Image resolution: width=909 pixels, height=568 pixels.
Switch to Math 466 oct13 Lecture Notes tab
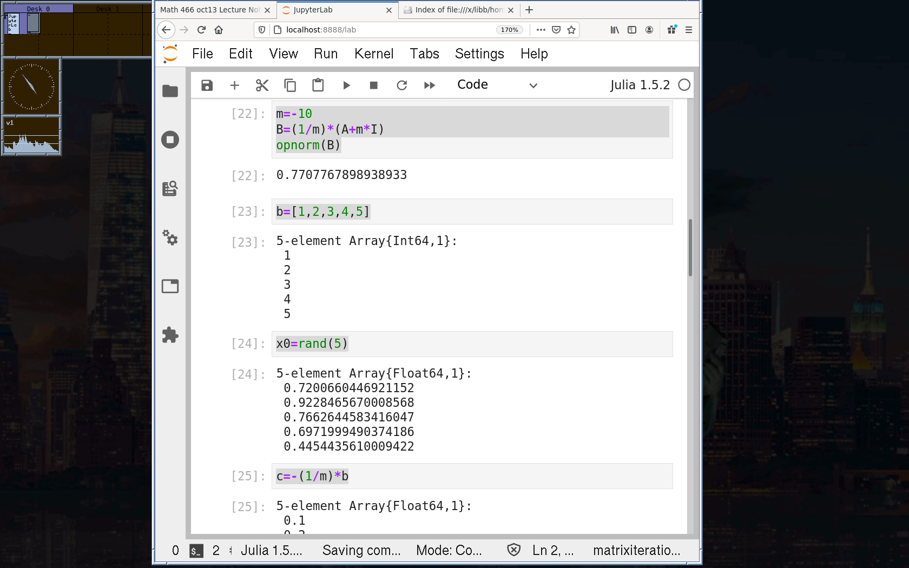click(210, 10)
